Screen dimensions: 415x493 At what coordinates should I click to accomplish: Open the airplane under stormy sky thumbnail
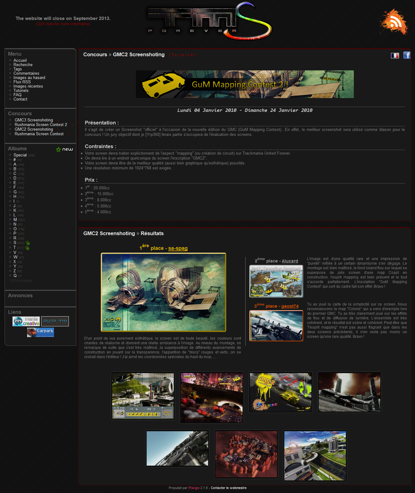(x=350, y=392)
